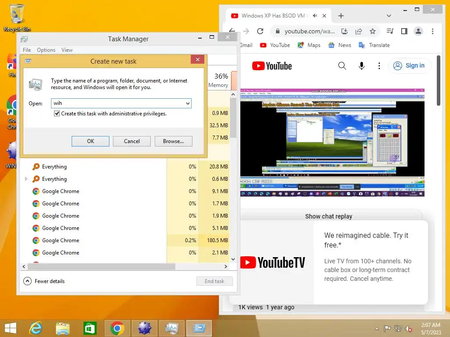450x337 pixels.
Task: Reload the page in Chrome
Action: click(x=260, y=31)
